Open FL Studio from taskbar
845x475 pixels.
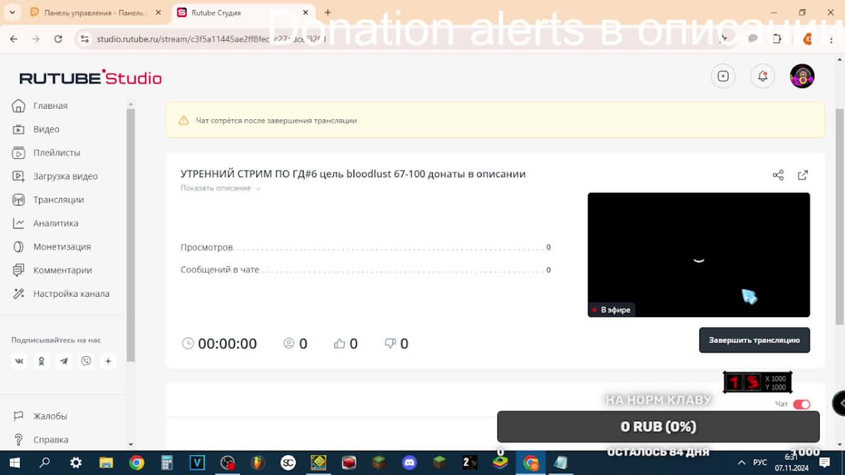click(258, 463)
